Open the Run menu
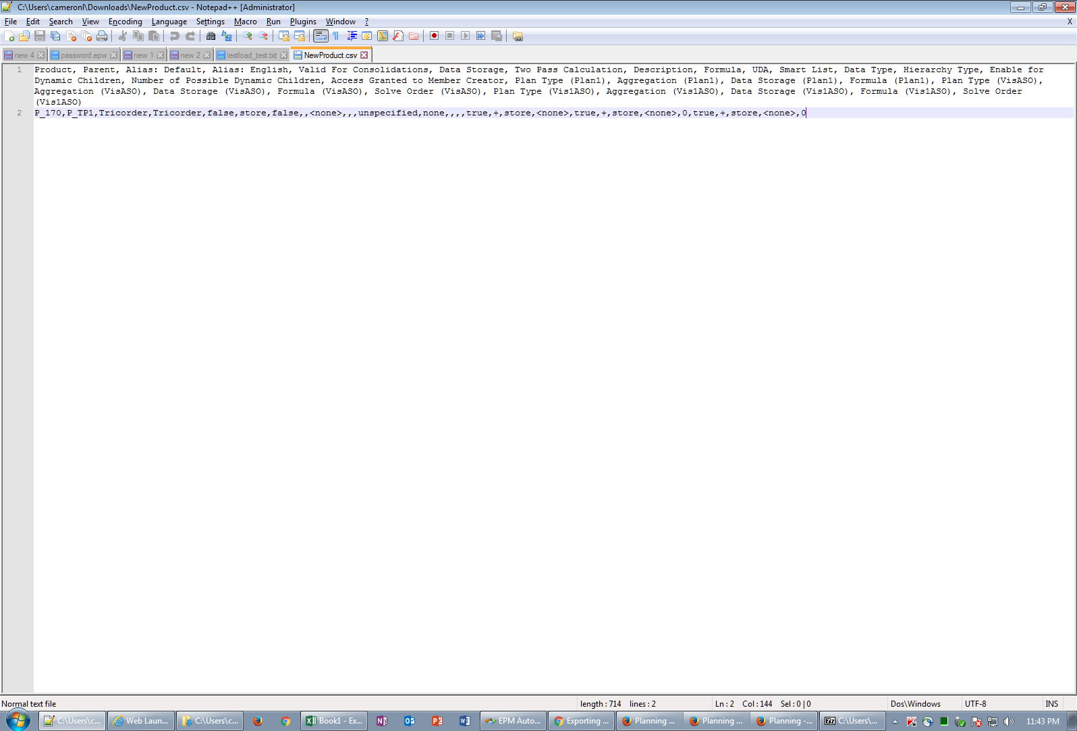The width and height of the screenshot is (1077, 731). (273, 22)
